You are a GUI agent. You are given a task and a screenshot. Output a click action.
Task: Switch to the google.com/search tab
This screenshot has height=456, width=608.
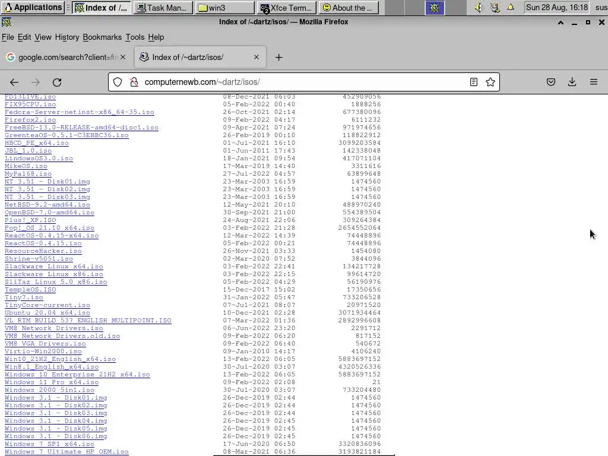tap(66, 57)
